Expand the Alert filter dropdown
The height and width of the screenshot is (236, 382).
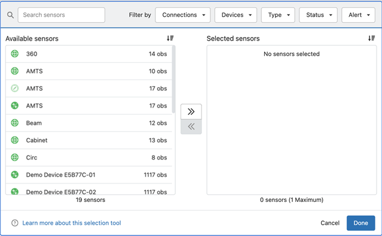[x=358, y=15]
